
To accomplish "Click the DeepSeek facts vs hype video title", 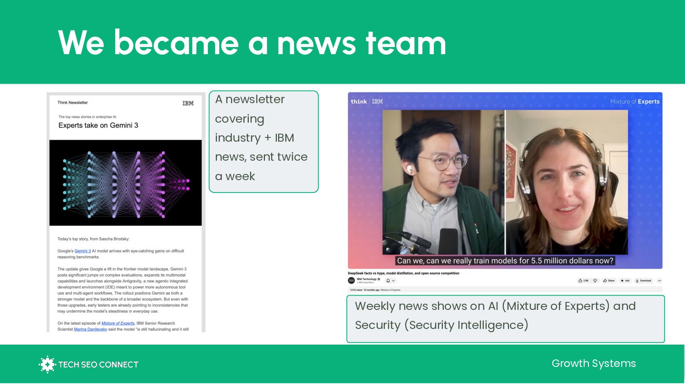I will pyautogui.click(x=403, y=273).
